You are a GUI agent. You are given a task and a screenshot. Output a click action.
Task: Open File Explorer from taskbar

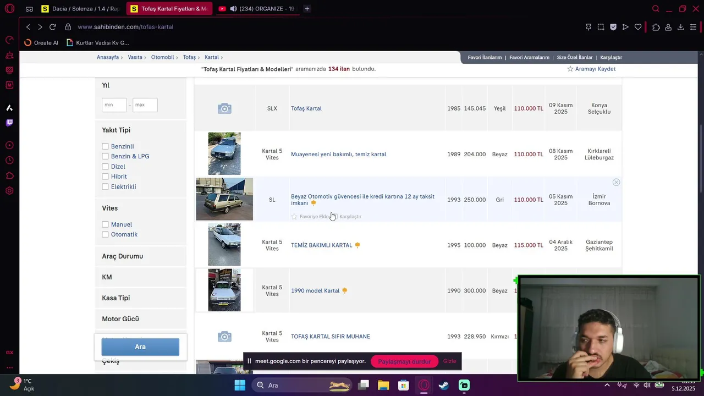[x=383, y=385]
